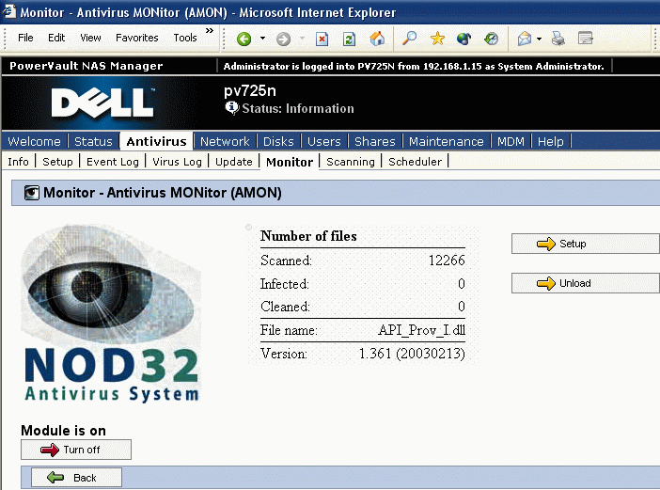Screen dimensions: 660x490
Task: Open the Scheduler subtab
Action: [415, 162]
